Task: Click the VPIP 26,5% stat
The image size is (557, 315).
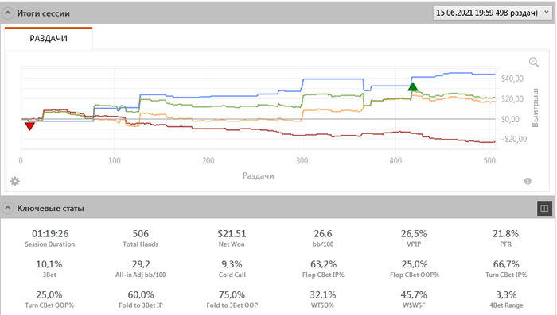Action: click(x=414, y=238)
